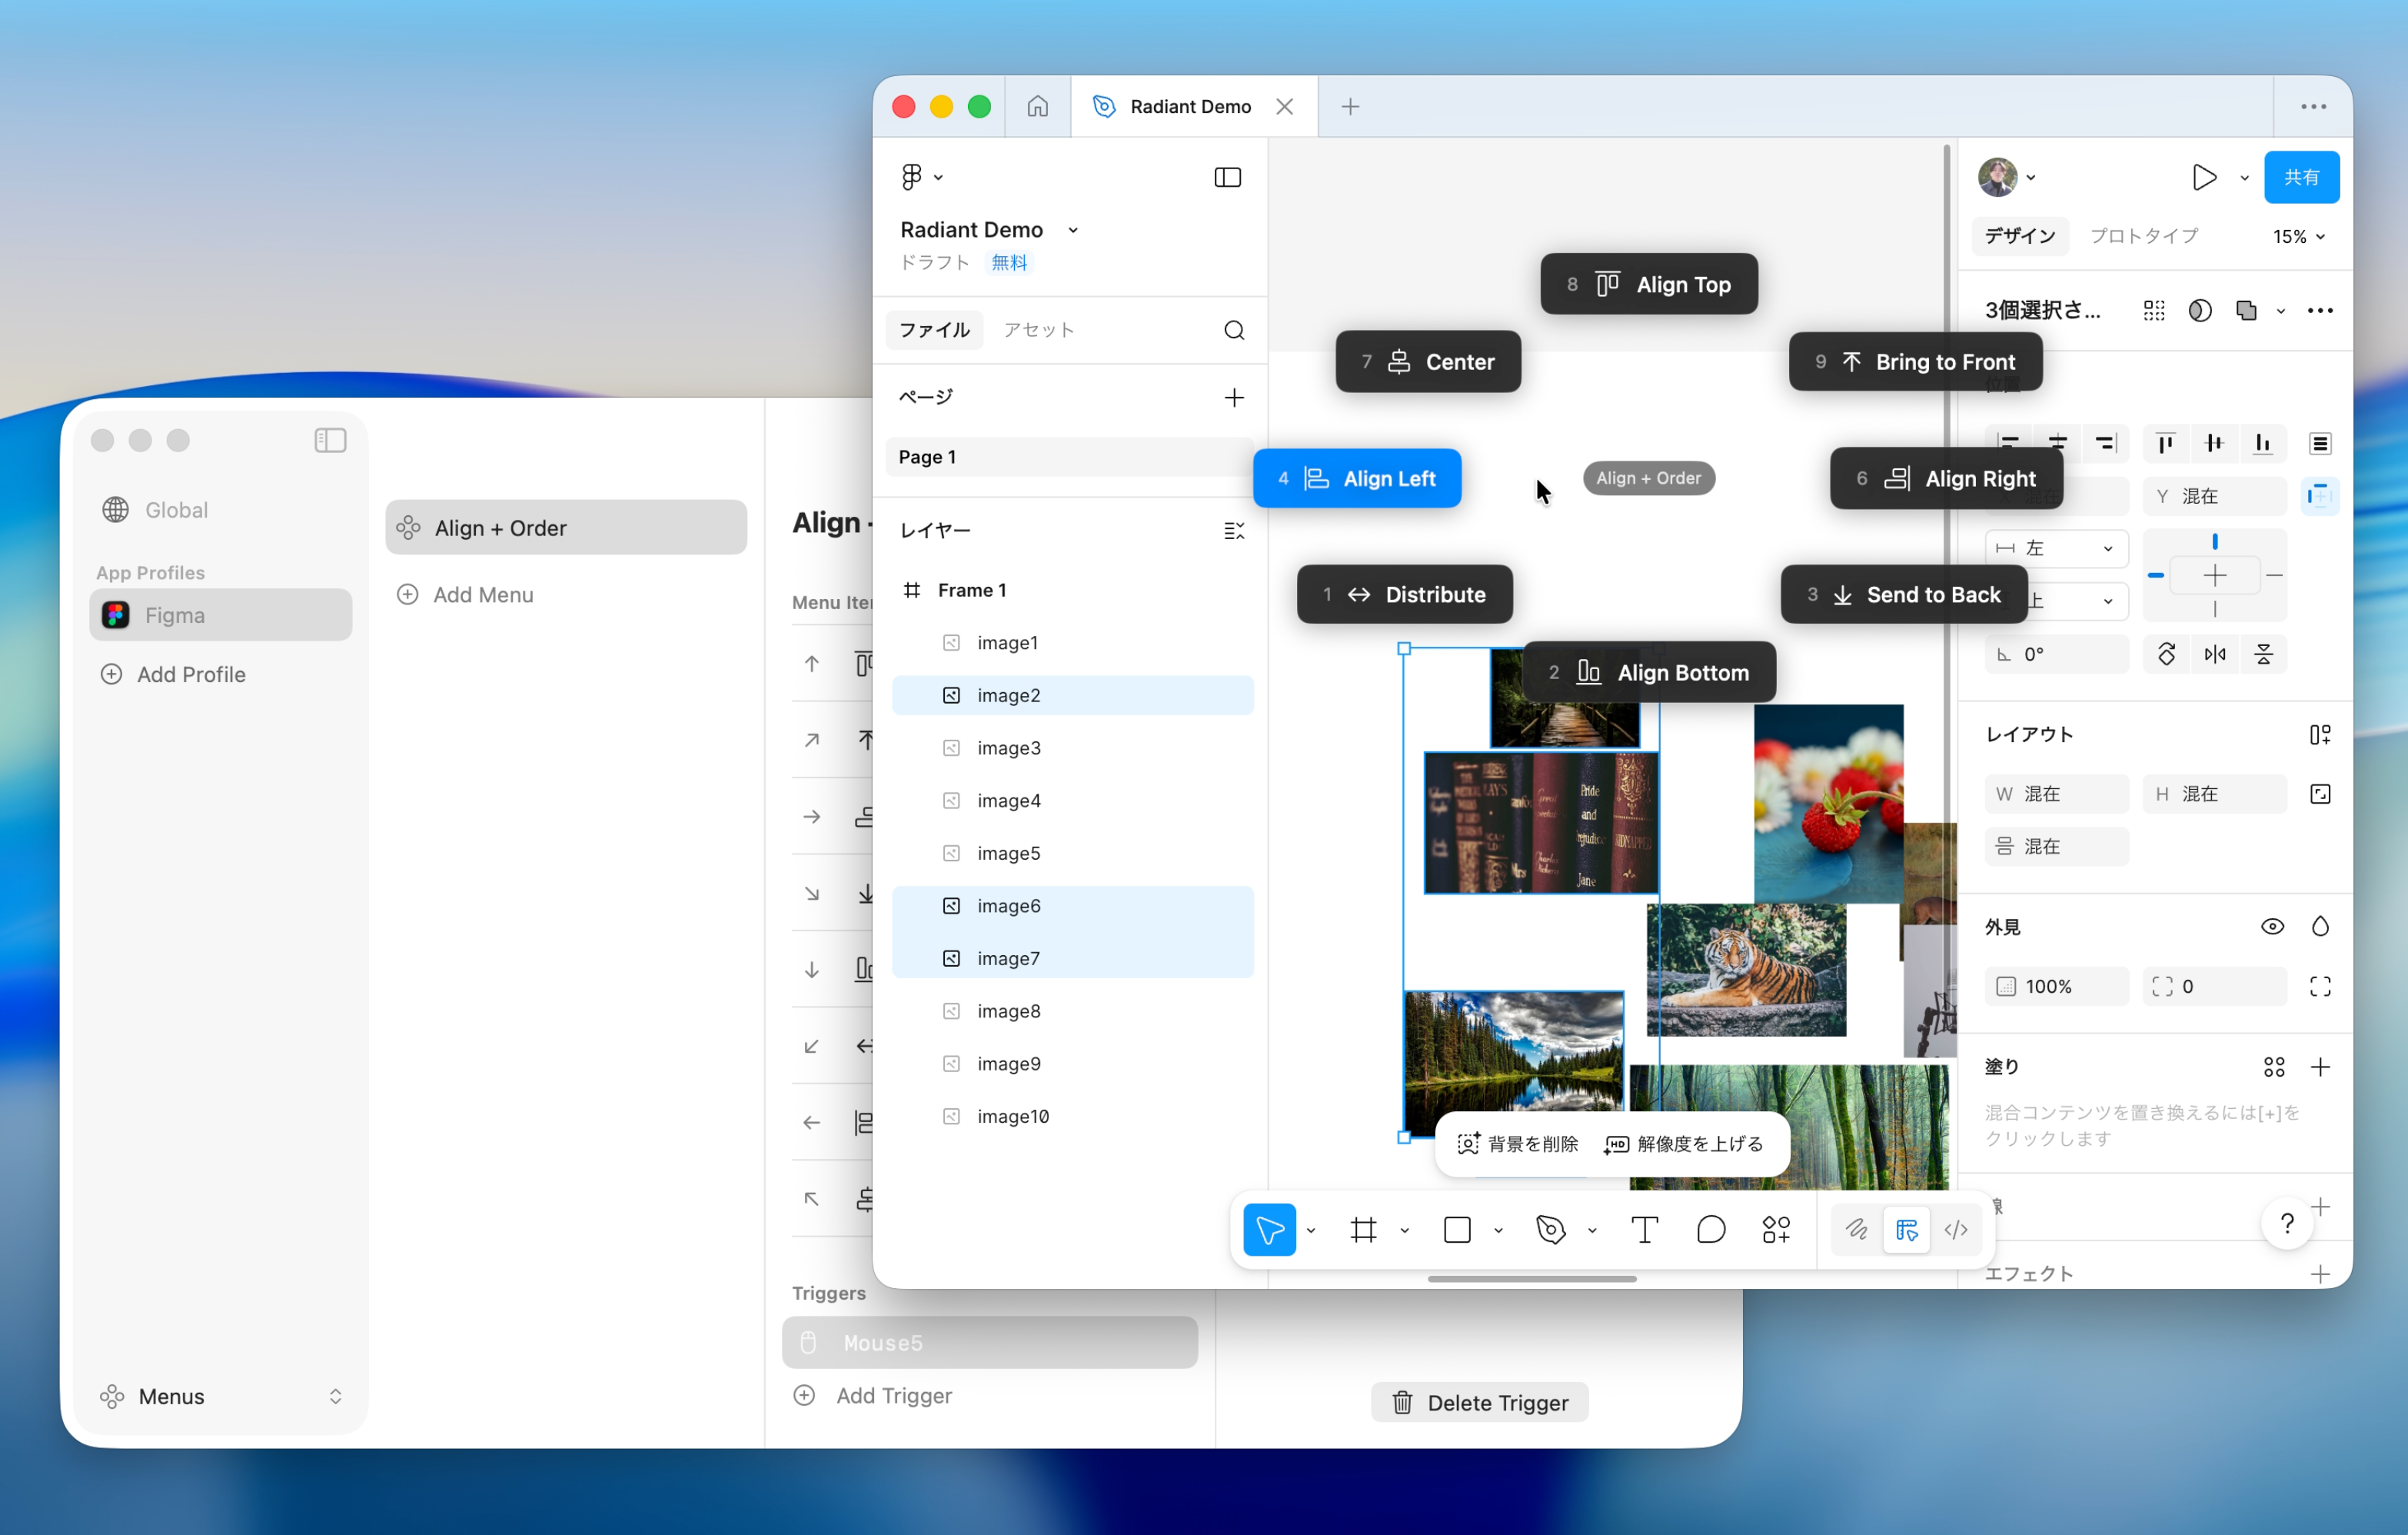Toggle visibility eye in the 外見 section
The image size is (2408, 1535).
click(x=2273, y=926)
